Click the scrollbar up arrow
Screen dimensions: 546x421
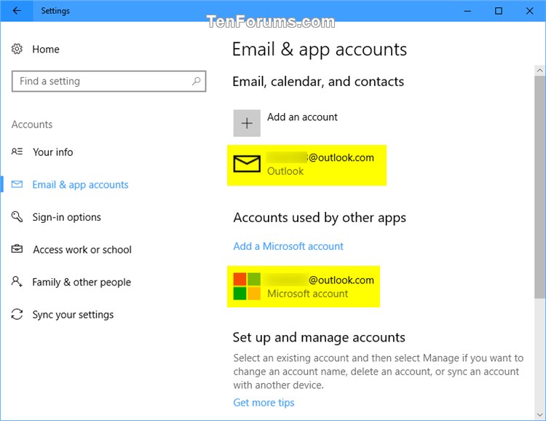point(539,71)
